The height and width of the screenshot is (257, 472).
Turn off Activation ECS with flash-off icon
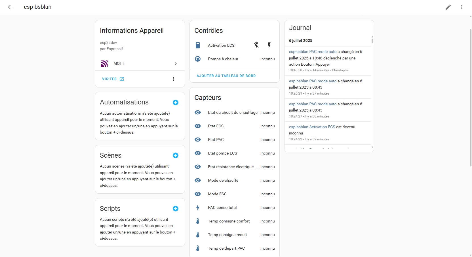tap(256, 45)
